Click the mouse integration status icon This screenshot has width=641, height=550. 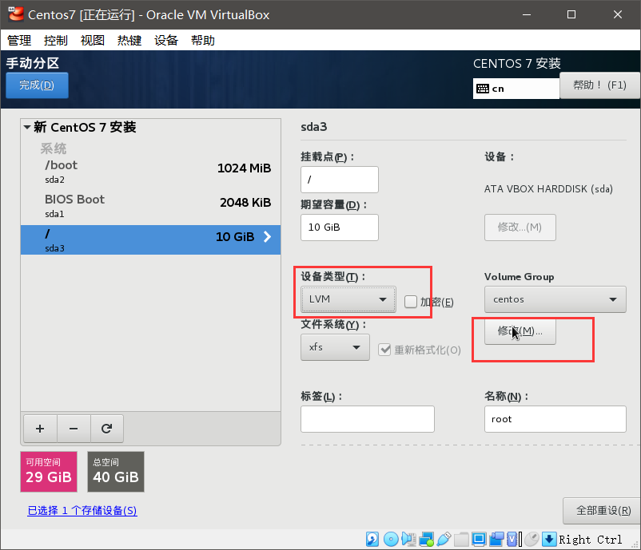532,539
